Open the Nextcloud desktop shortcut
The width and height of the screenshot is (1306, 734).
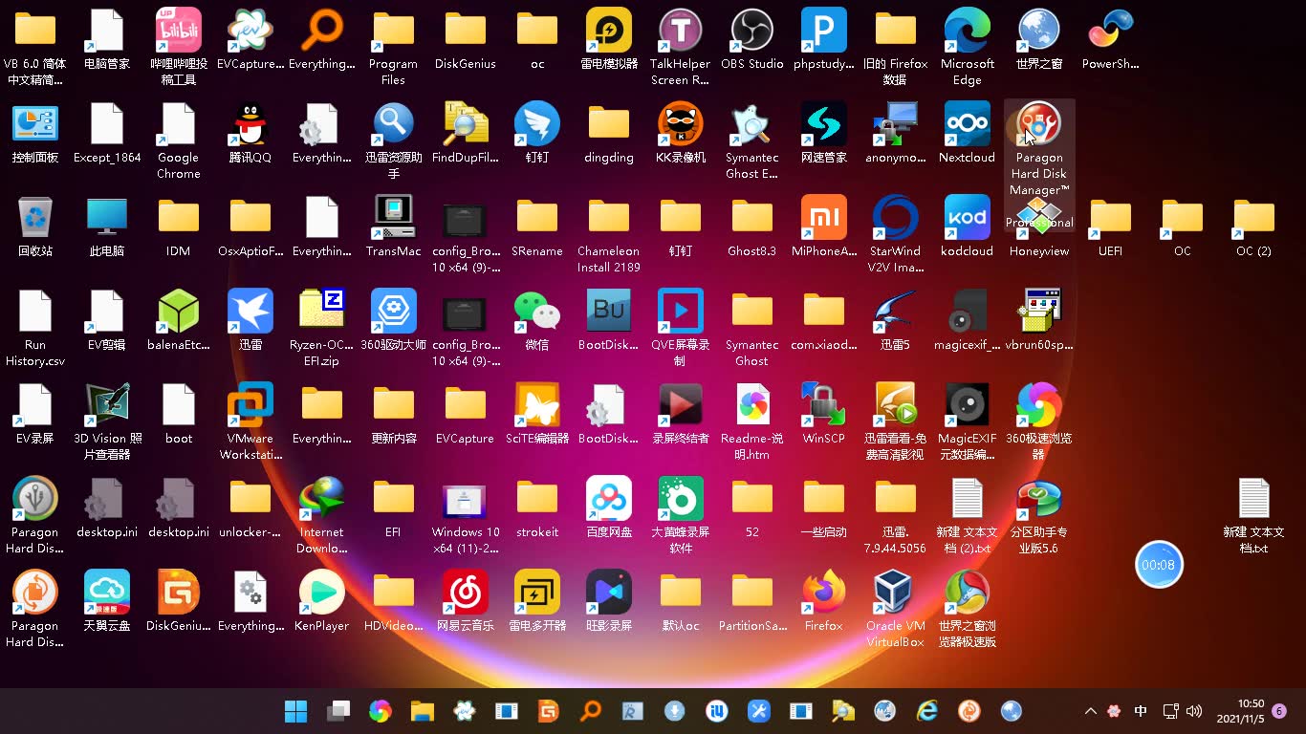[x=968, y=134]
